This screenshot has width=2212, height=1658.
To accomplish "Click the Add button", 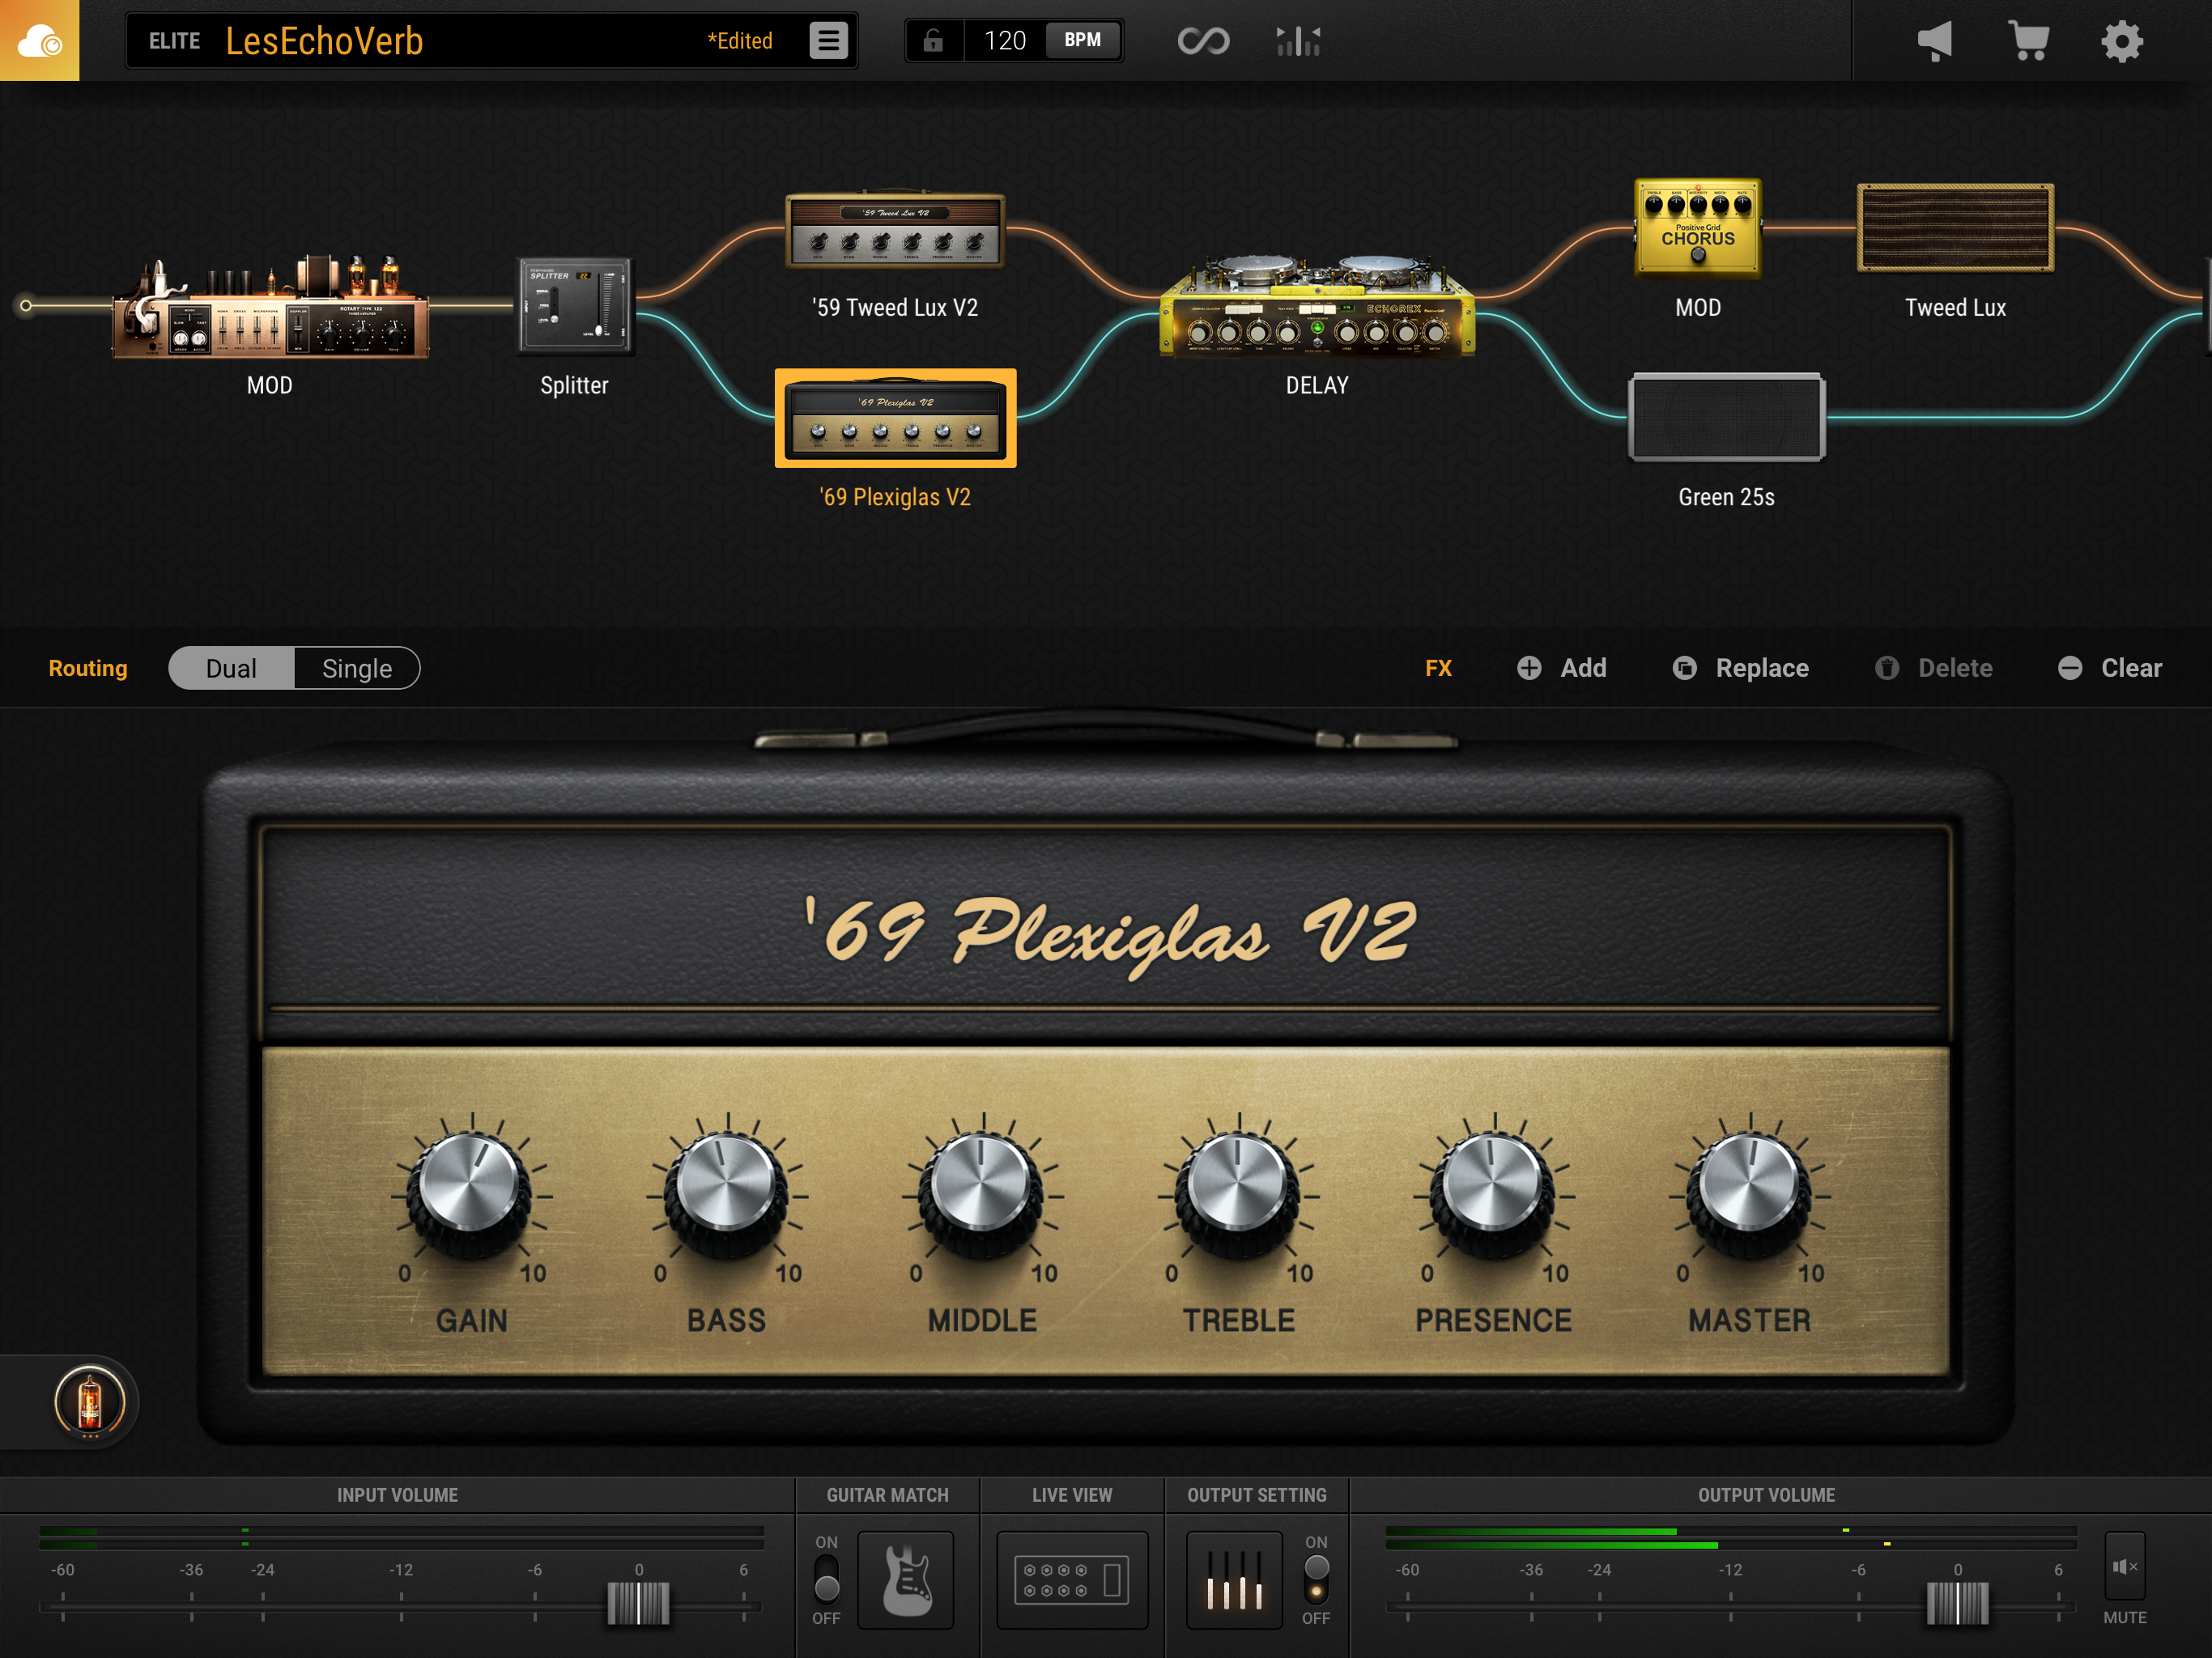I will click(1562, 668).
